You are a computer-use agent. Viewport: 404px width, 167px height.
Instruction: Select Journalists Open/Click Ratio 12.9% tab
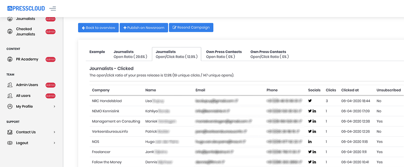tap(176, 54)
